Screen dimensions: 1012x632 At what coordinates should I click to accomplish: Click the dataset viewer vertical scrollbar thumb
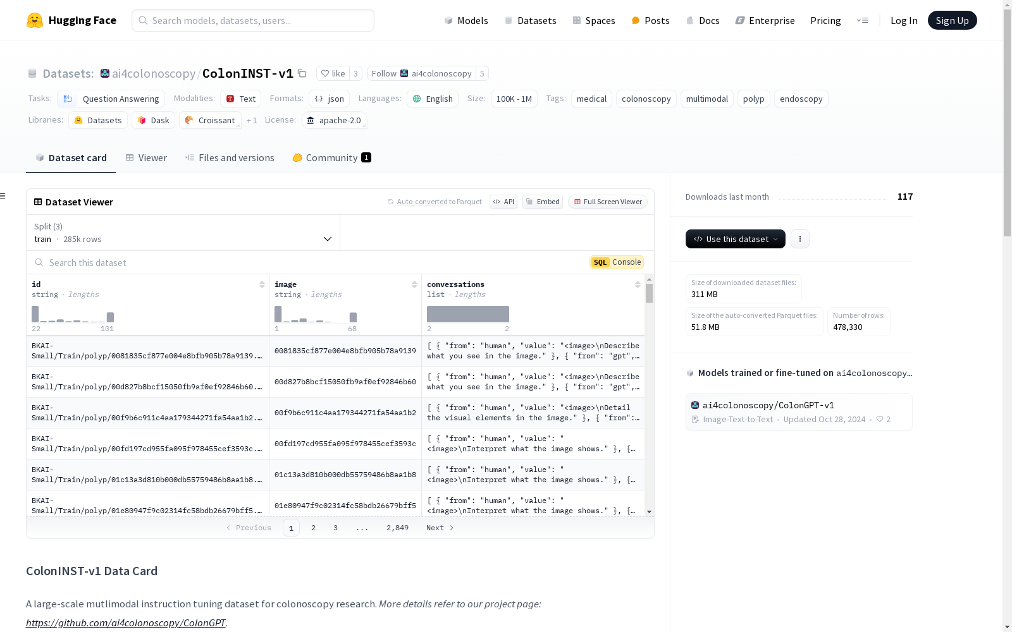[x=649, y=293]
